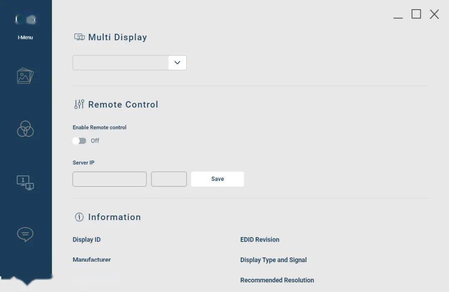Click the Multi Display heading icon
Viewport: 449px width, 292px height.
pos(79,37)
